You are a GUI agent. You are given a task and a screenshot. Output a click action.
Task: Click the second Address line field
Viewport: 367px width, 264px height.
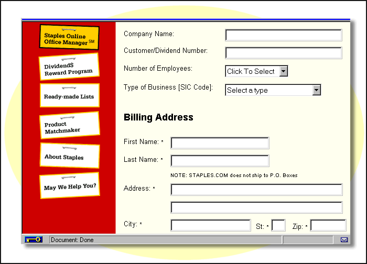256,207
